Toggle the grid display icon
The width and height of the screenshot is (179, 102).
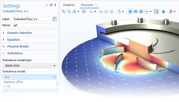coord(141,11)
